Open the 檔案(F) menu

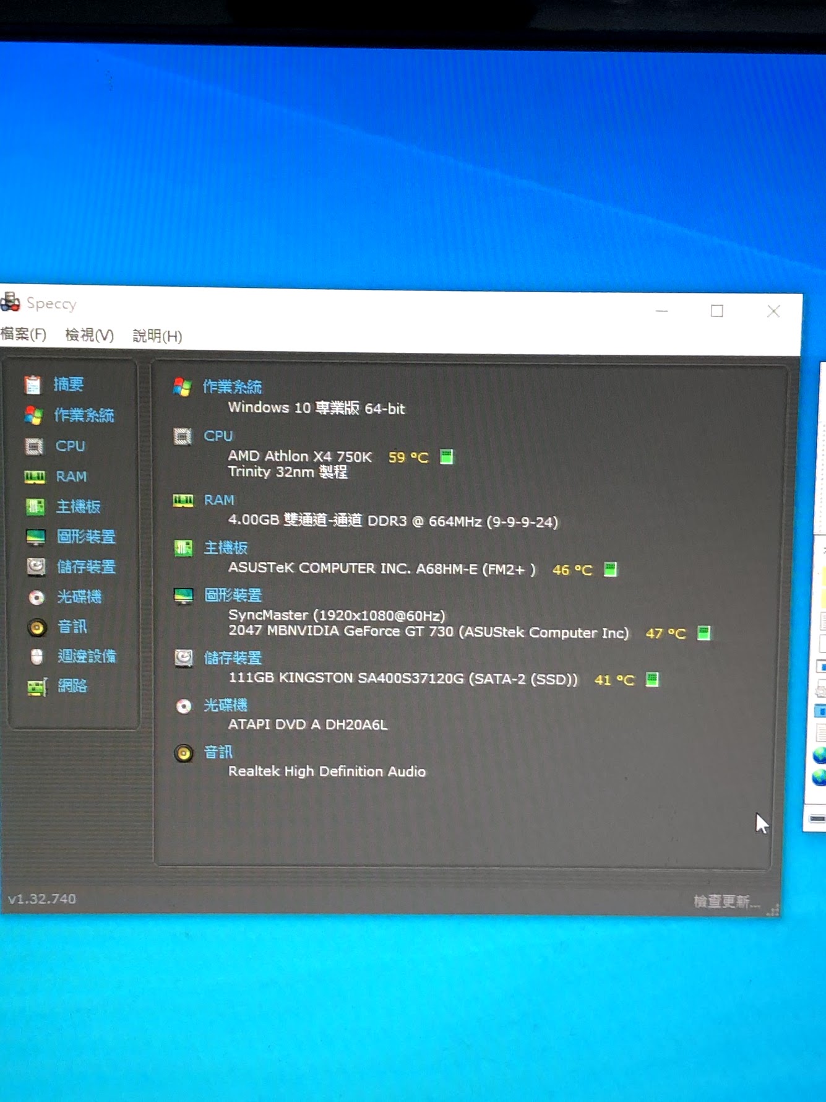[x=24, y=334]
